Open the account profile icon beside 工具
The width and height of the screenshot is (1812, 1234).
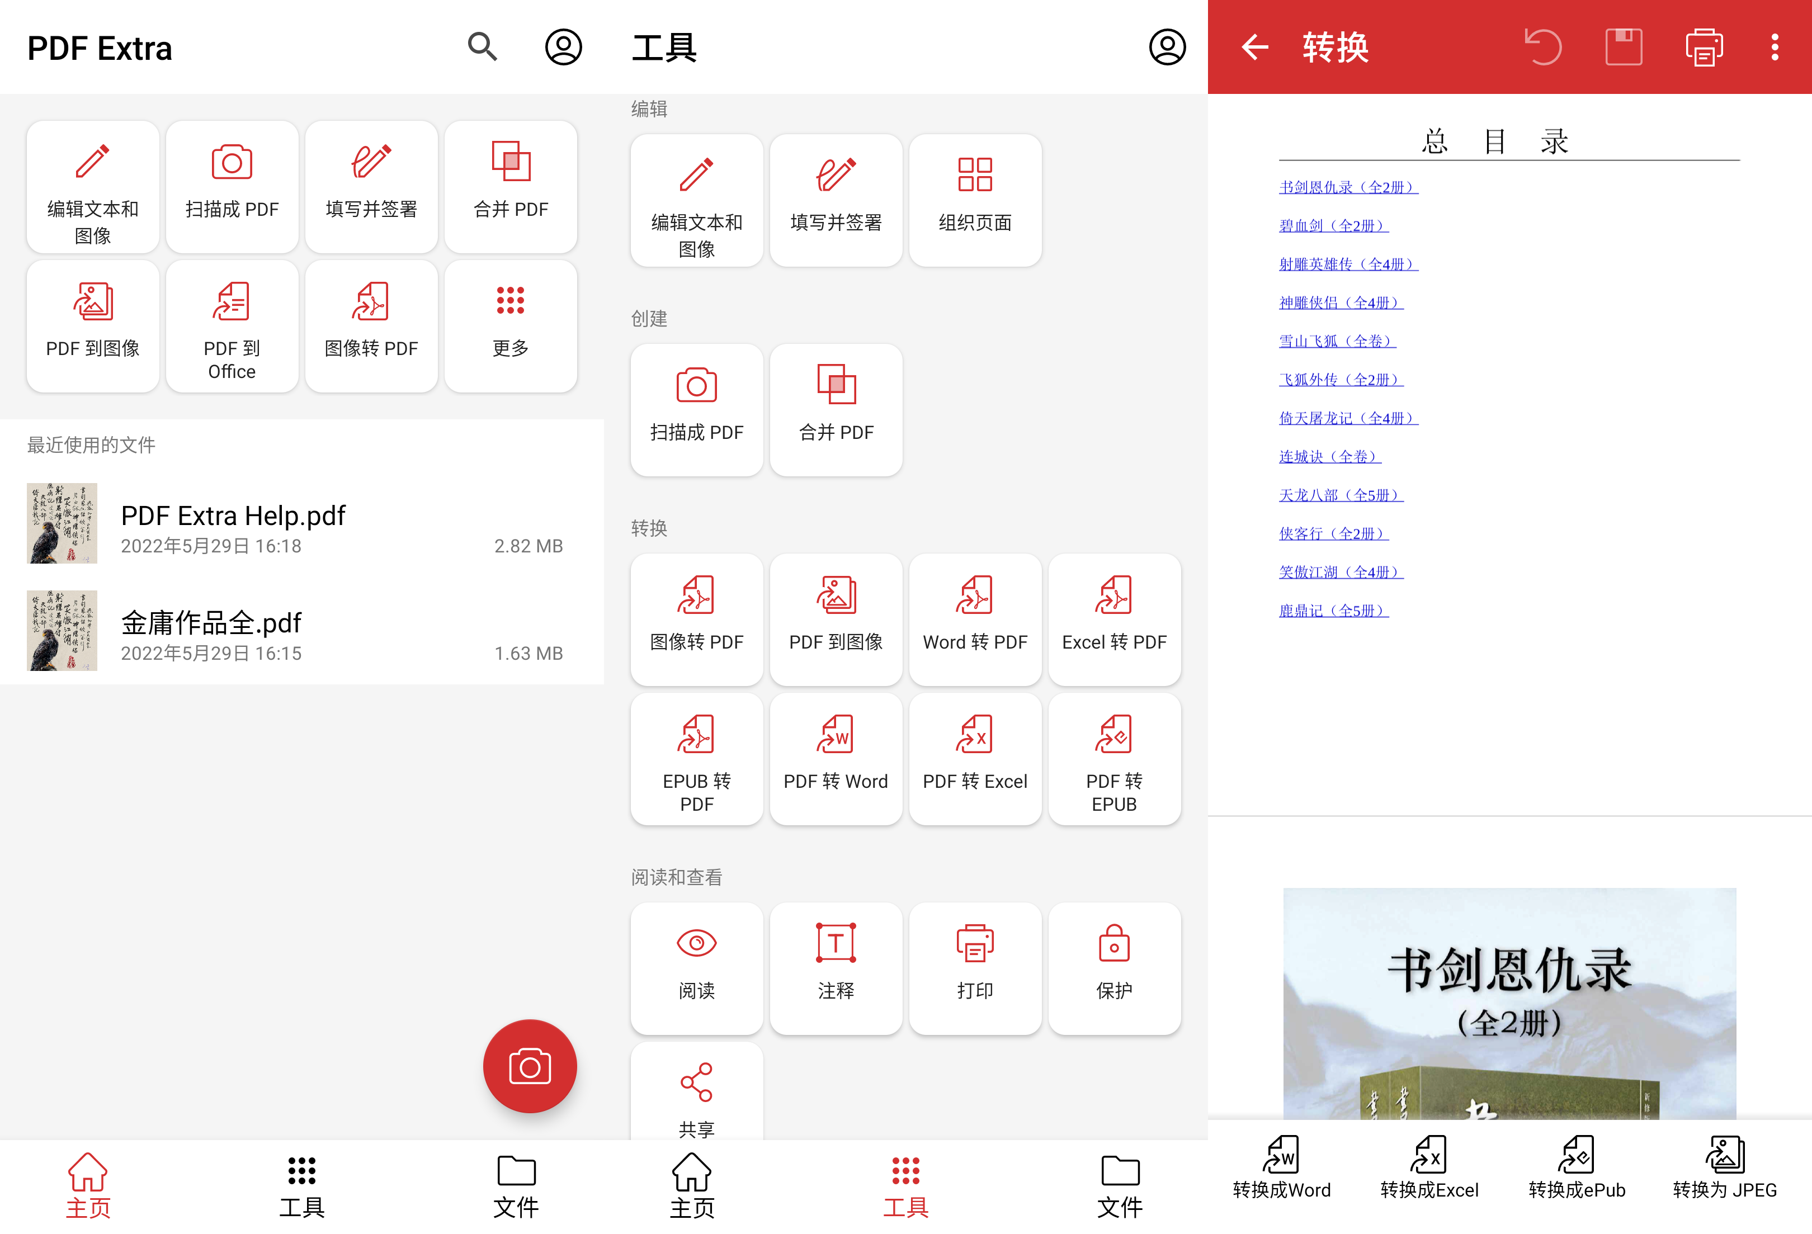1167,48
